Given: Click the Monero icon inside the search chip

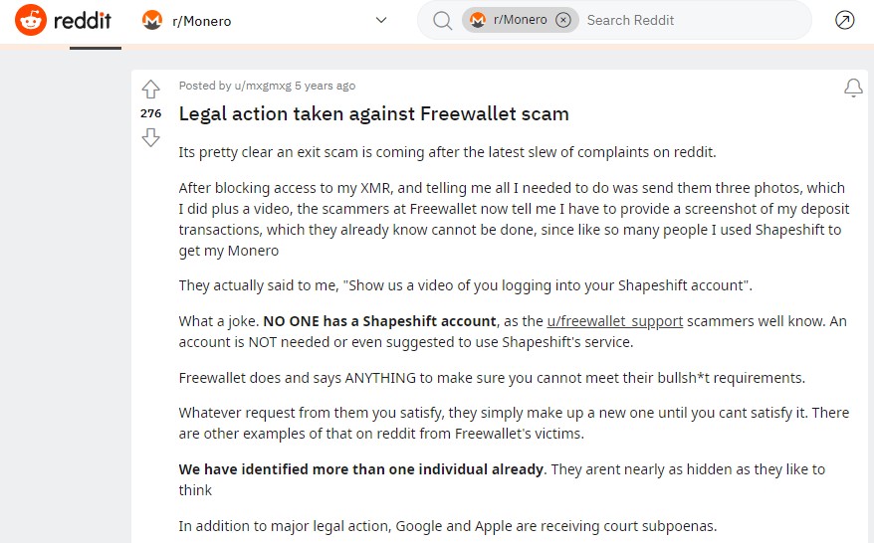Looking at the screenshot, I should pyautogui.click(x=478, y=20).
